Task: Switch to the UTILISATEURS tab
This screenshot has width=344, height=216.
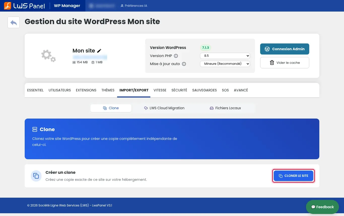Action: point(60,90)
